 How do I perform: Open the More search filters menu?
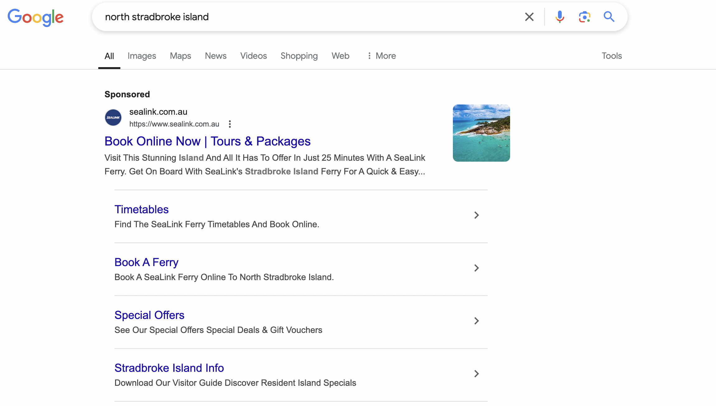tap(381, 56)
